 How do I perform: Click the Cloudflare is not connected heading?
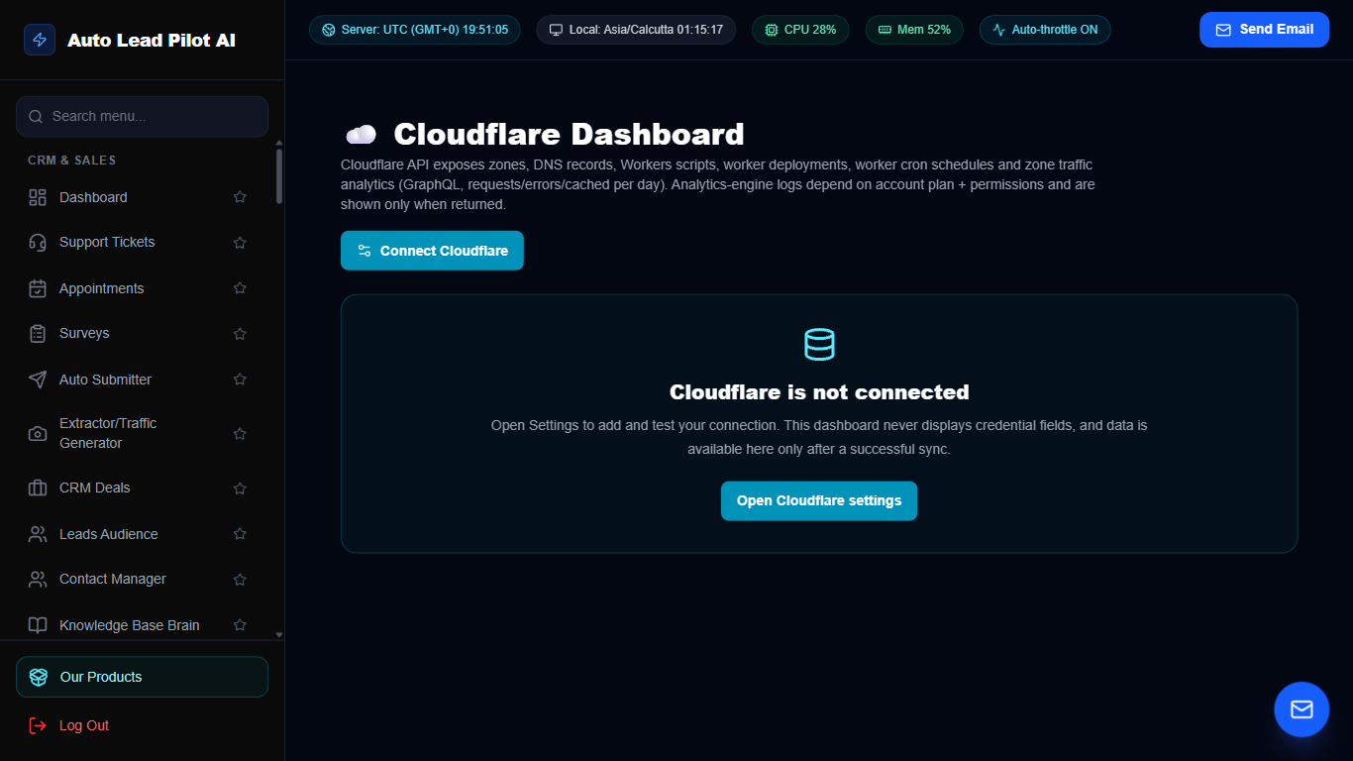click(x=819, y=392)
